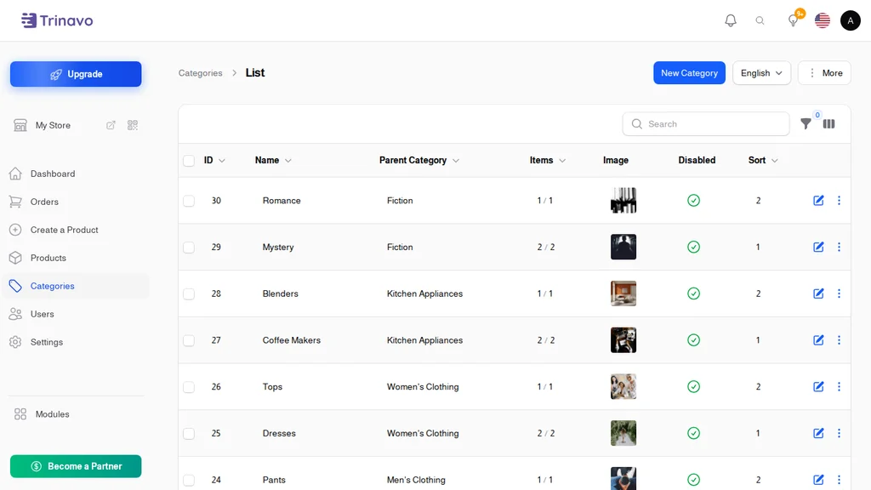The height and width of the screenshot is (490, 871).
Task: Select all rows with header checkbox
Action: [x=189, y=161]
